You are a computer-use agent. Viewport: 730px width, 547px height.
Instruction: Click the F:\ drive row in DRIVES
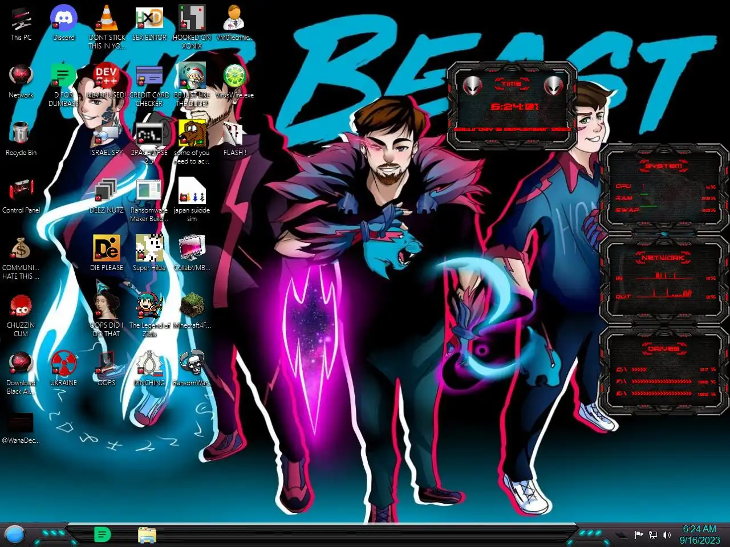pyautogui.click(x=665, y=381)
